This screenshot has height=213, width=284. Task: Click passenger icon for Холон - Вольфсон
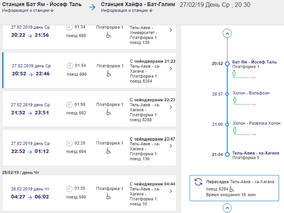pos(234,100)
